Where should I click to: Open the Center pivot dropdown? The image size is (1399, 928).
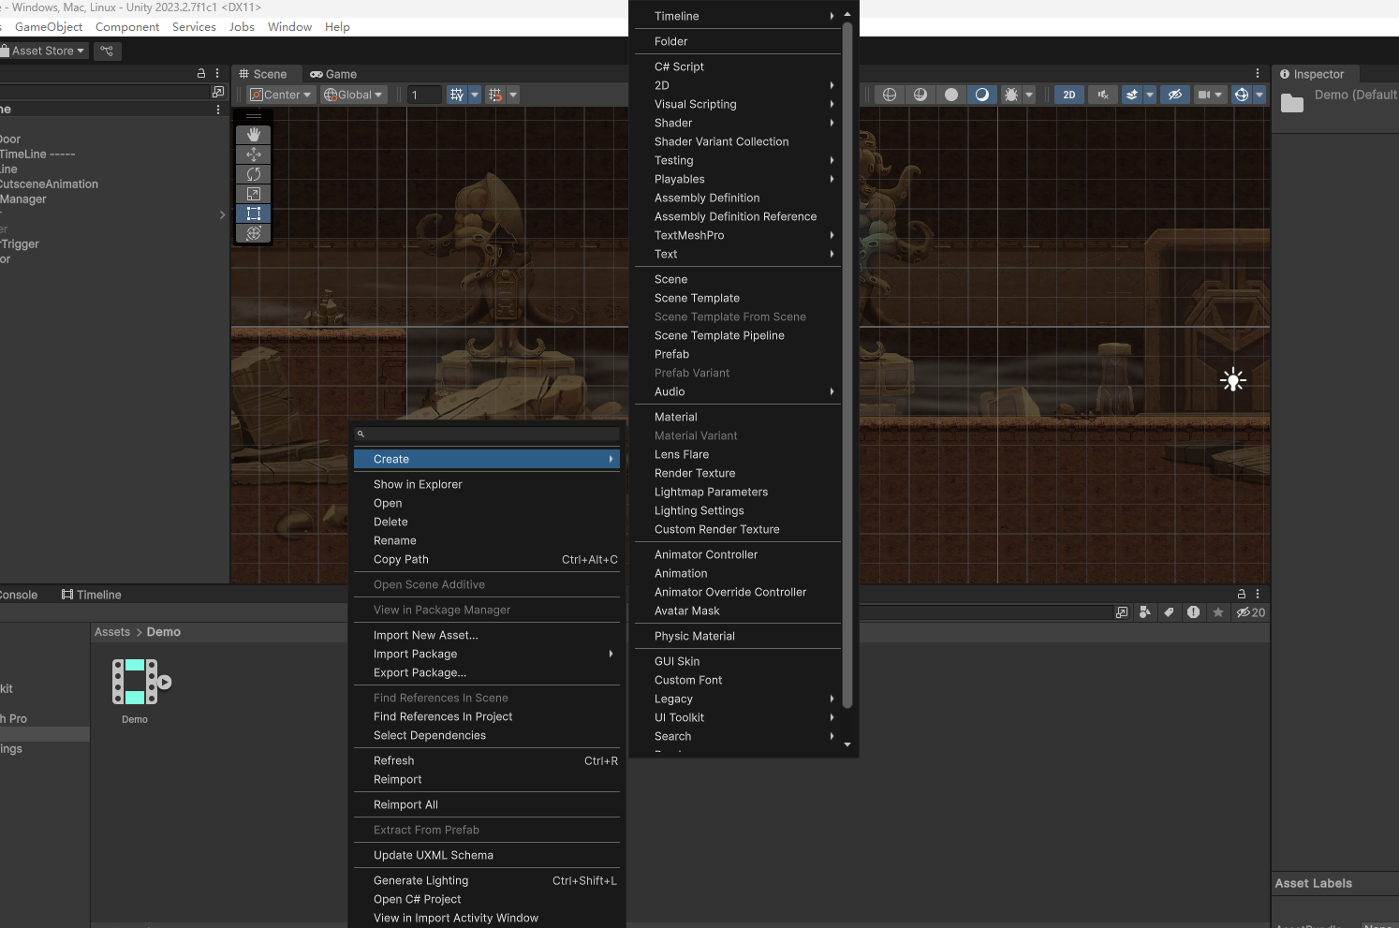280,95
